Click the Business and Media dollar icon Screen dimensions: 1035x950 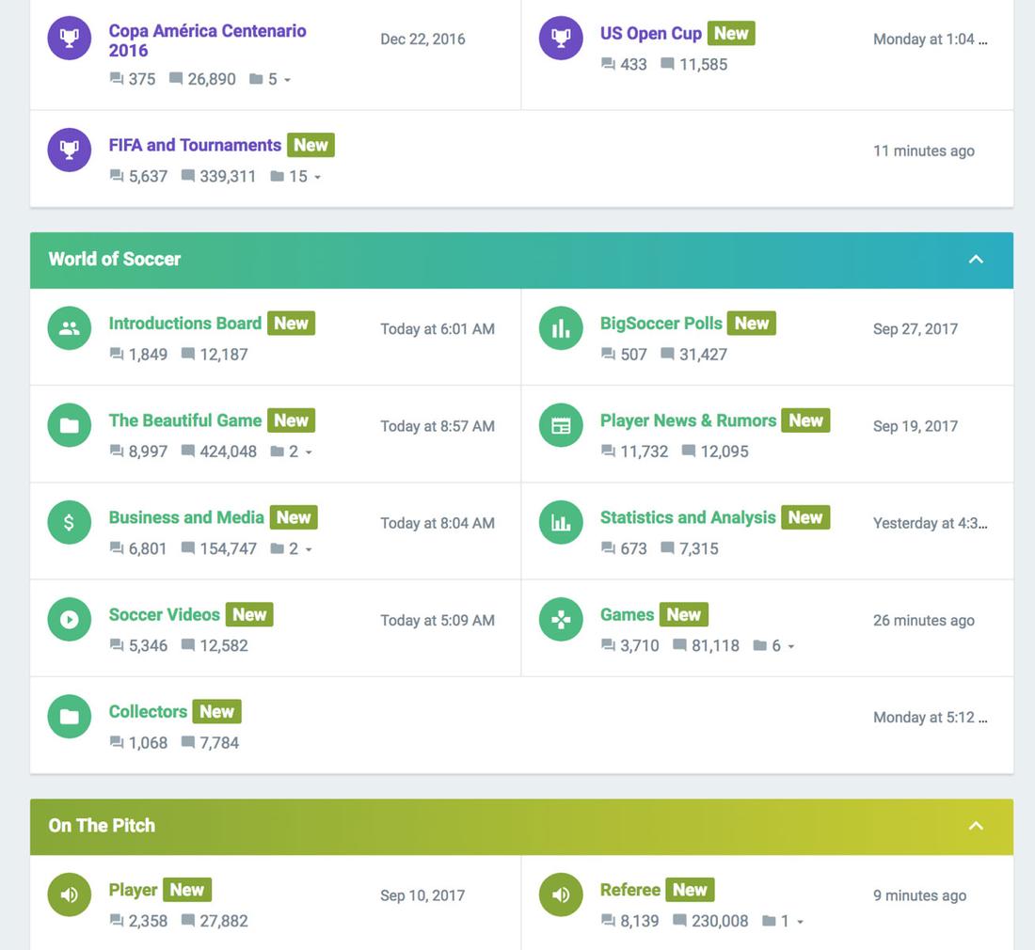(70, 523)
